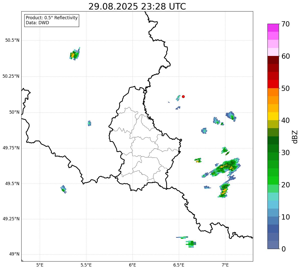Click the dBZ colorbar axis label
301x270 pixels.
[295, 137]
